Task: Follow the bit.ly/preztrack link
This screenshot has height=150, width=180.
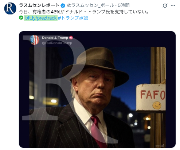Action: click(x=41, y=18)
